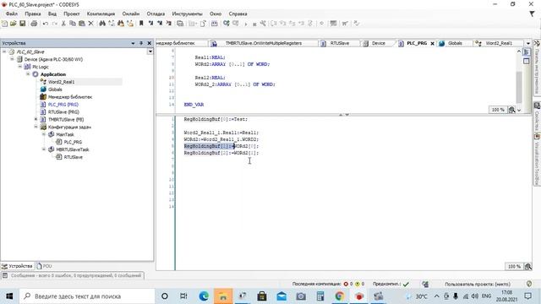The width and height of the screenshot is (541, 304).
Task: Select Менеджер библиотек tree item
Action: [x=70, y=97]
